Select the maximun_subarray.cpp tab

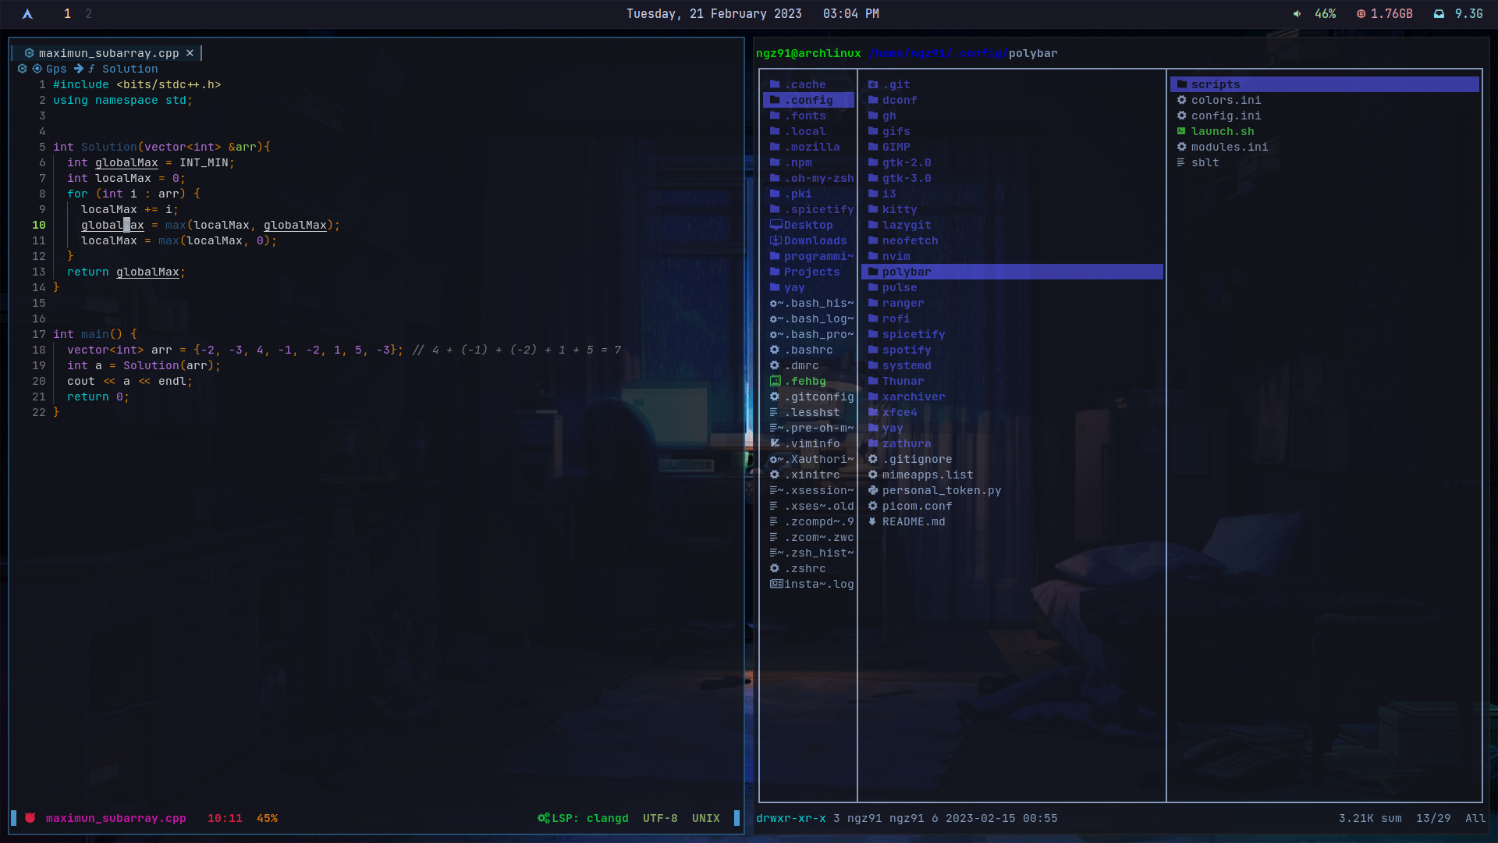(x=108, y=53)
